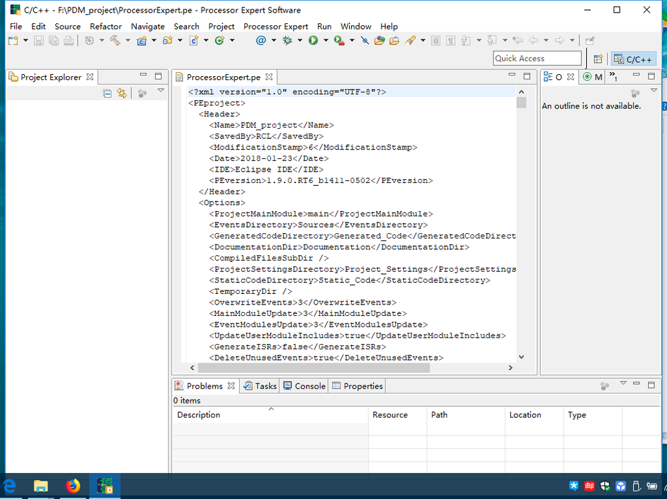Toggle Block Selection Mode icon
667x499 pixels.
(x=435, y=41)
